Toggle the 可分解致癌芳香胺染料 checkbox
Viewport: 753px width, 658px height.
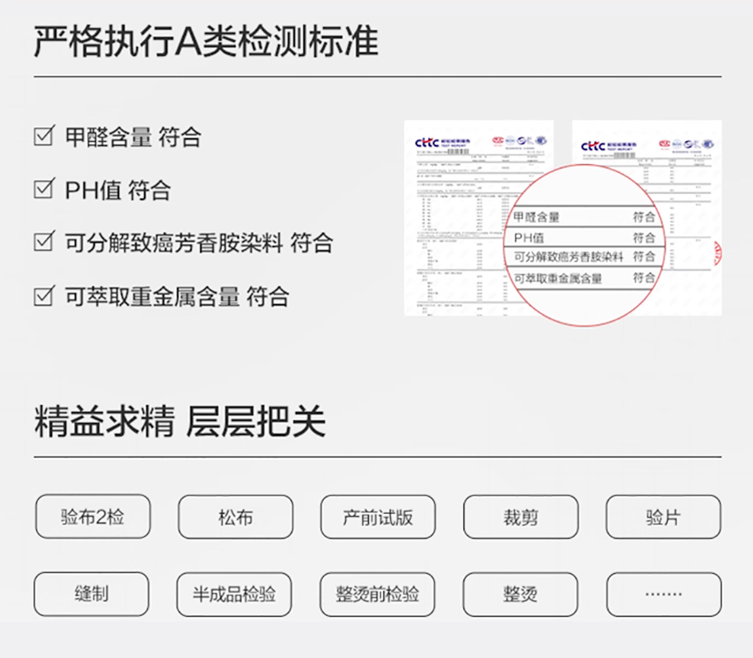(44, 241)
